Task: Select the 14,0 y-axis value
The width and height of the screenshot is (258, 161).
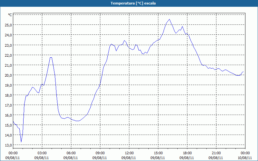Action: tap(8, 135)
